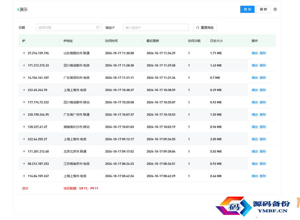Click the 刷新 button
Image resolution: width=300 pixels, height=220 pixels.
pos(263,9)
